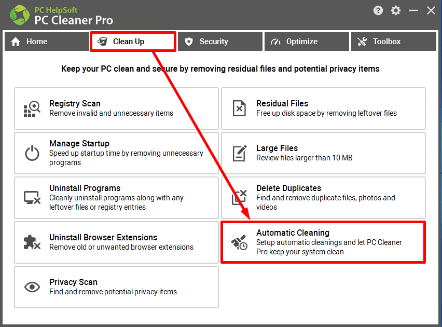442x327 pixels.
Task: Click the Delete Duplicates icon
Action: [239, 198]
